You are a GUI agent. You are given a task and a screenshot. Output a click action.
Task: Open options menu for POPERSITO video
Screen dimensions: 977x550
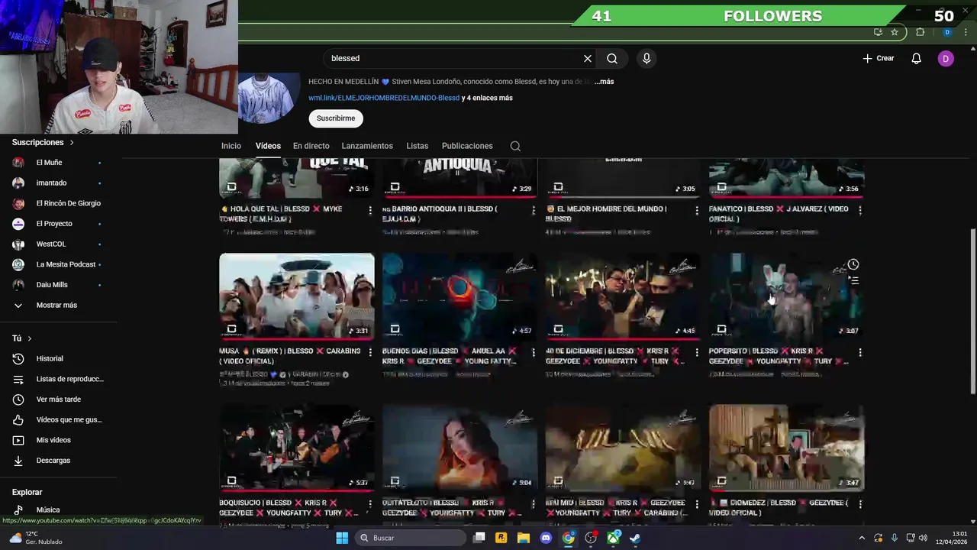(x=860, y=352)
